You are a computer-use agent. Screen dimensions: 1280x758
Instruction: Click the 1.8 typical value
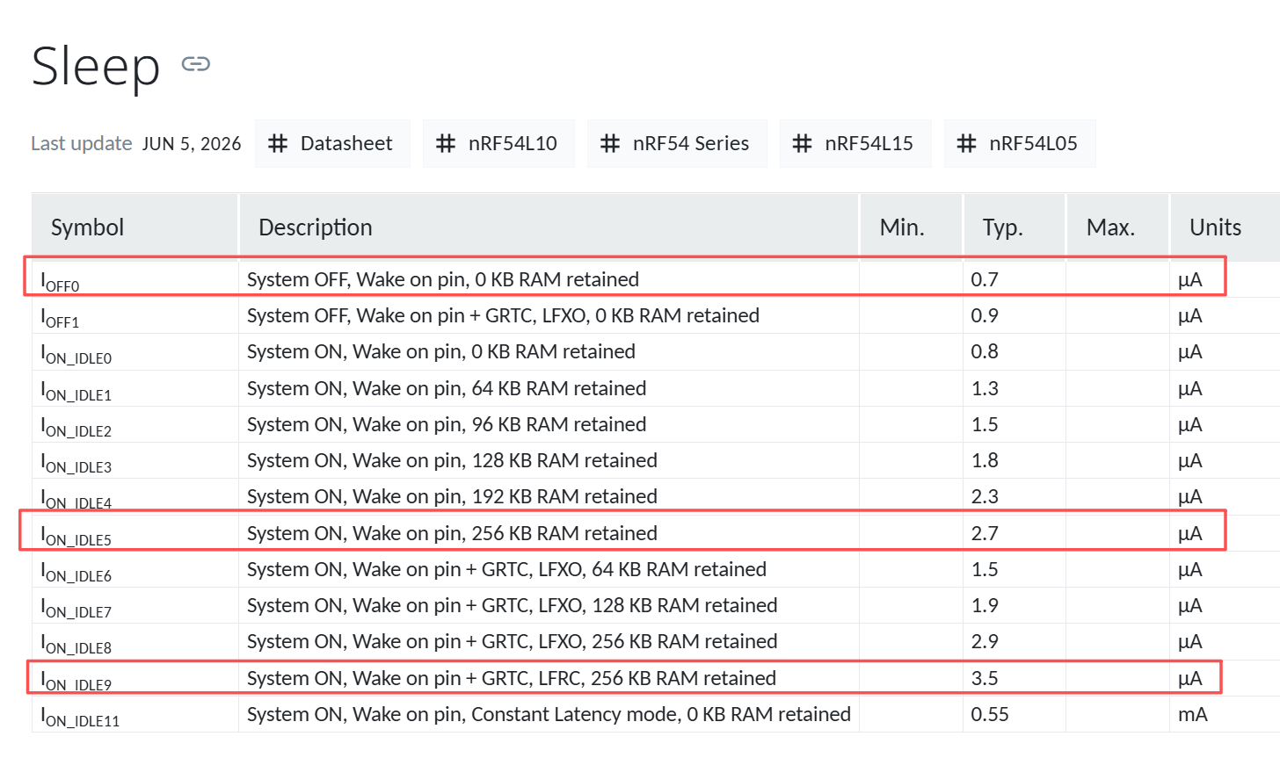[x=985, y=460]
